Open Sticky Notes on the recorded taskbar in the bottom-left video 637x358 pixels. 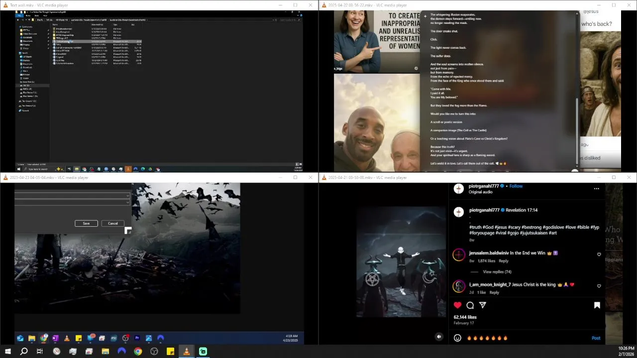79,338
